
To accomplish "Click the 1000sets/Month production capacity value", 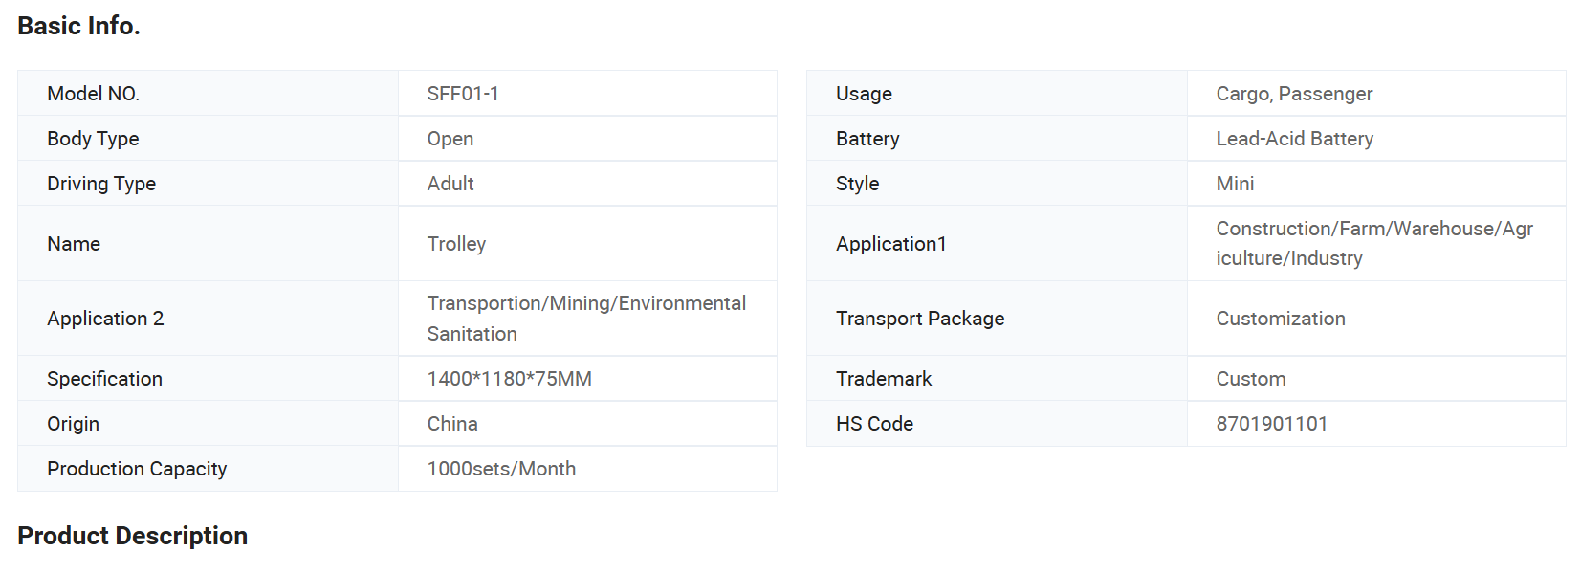I will pyautogui.click(x=501, y=469).
